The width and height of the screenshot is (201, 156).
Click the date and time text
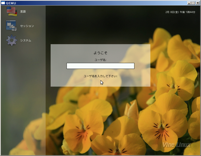point(180,12)
